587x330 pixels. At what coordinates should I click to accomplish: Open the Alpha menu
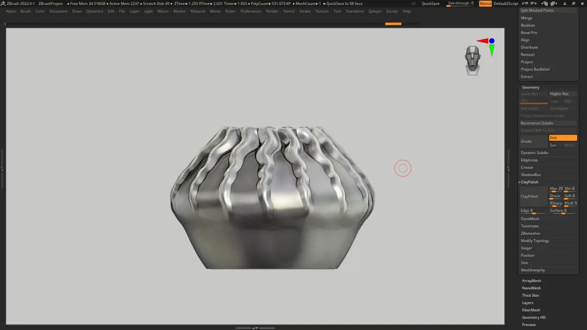(x=11, y=11)
